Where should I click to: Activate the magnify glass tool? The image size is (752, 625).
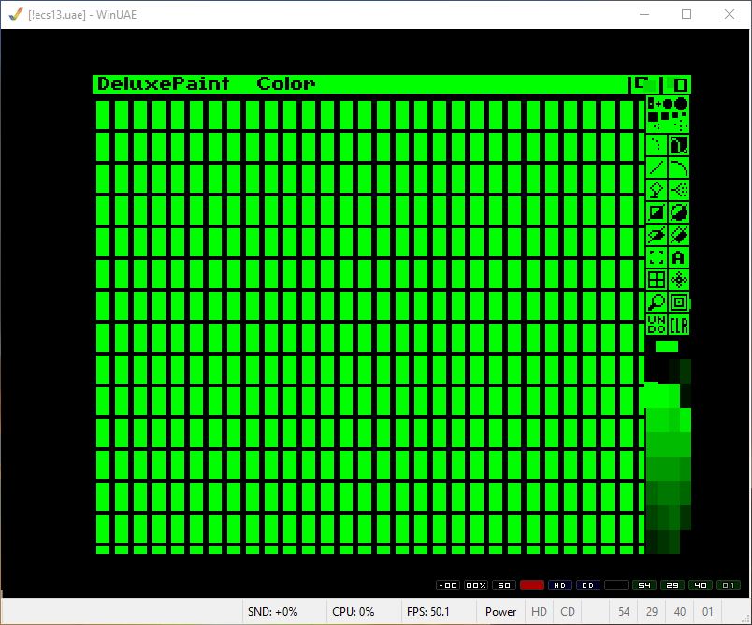[657, 302]
